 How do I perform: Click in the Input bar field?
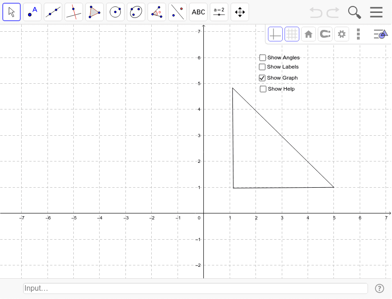click(196, 288)
